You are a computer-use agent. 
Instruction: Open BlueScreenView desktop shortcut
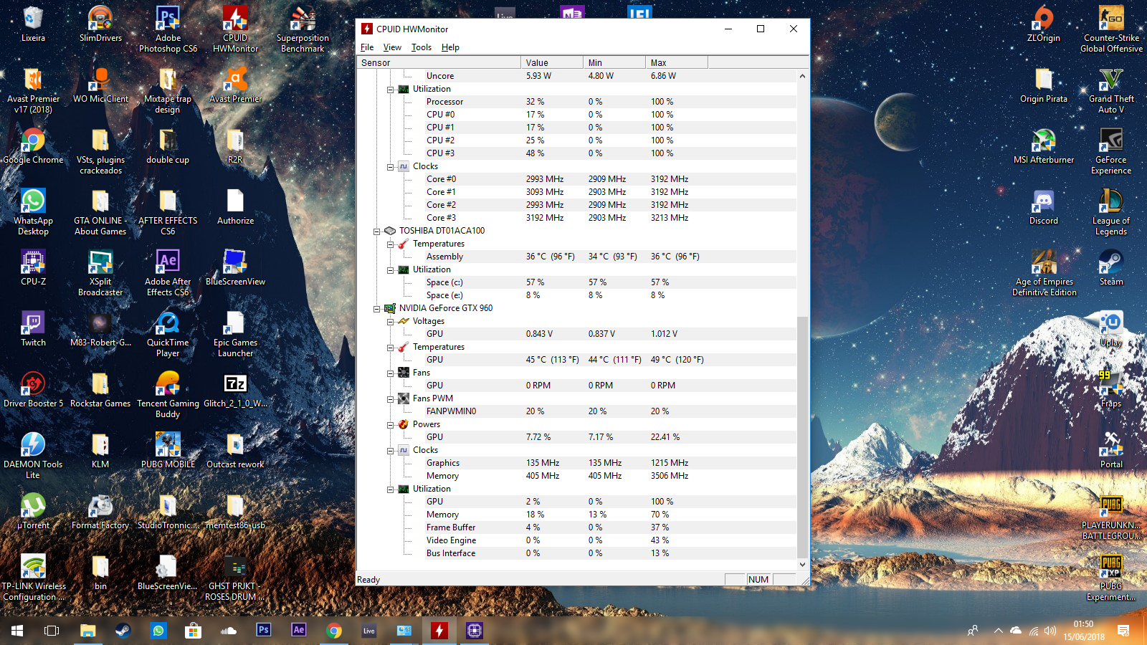[235, 267]
